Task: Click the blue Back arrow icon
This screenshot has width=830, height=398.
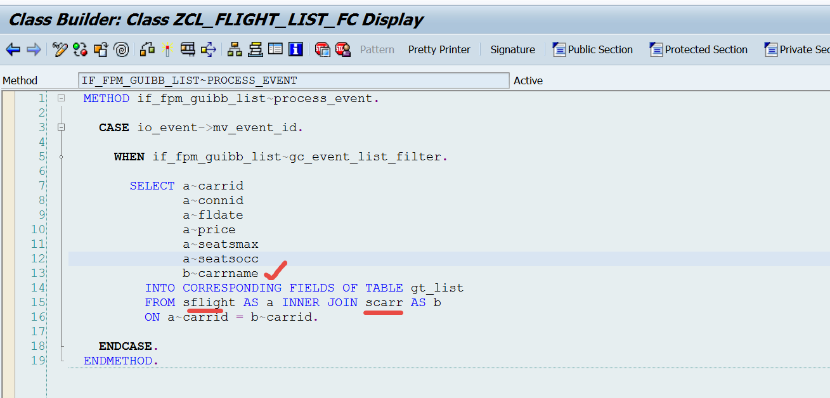Action: [x=13, y=49]
